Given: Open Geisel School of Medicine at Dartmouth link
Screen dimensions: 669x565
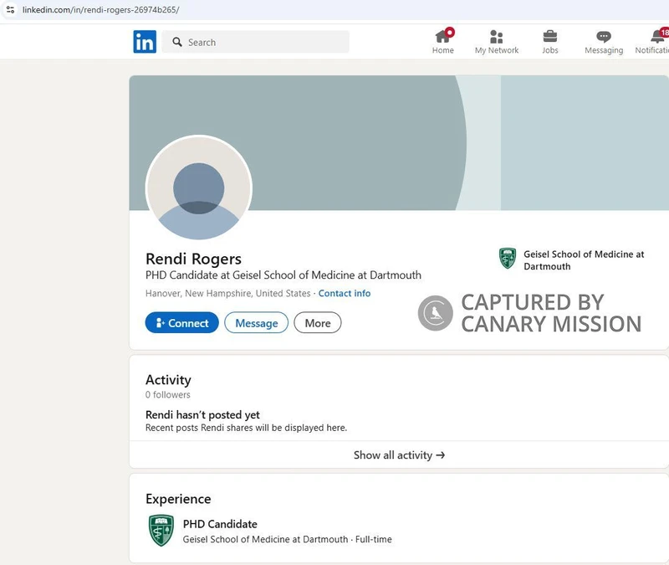Looking at the screenshot, I should [x=584, y=260].
